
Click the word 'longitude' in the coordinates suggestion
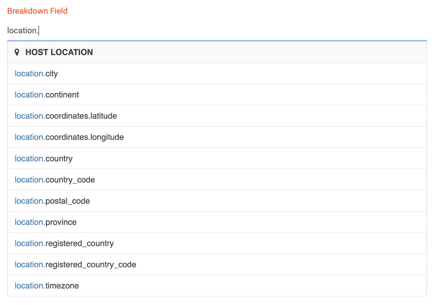tap(107, 137)
